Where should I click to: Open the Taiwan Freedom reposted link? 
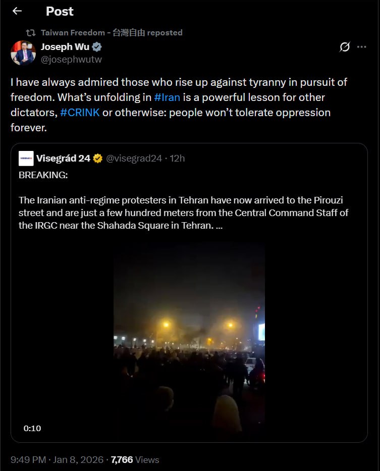111,32
